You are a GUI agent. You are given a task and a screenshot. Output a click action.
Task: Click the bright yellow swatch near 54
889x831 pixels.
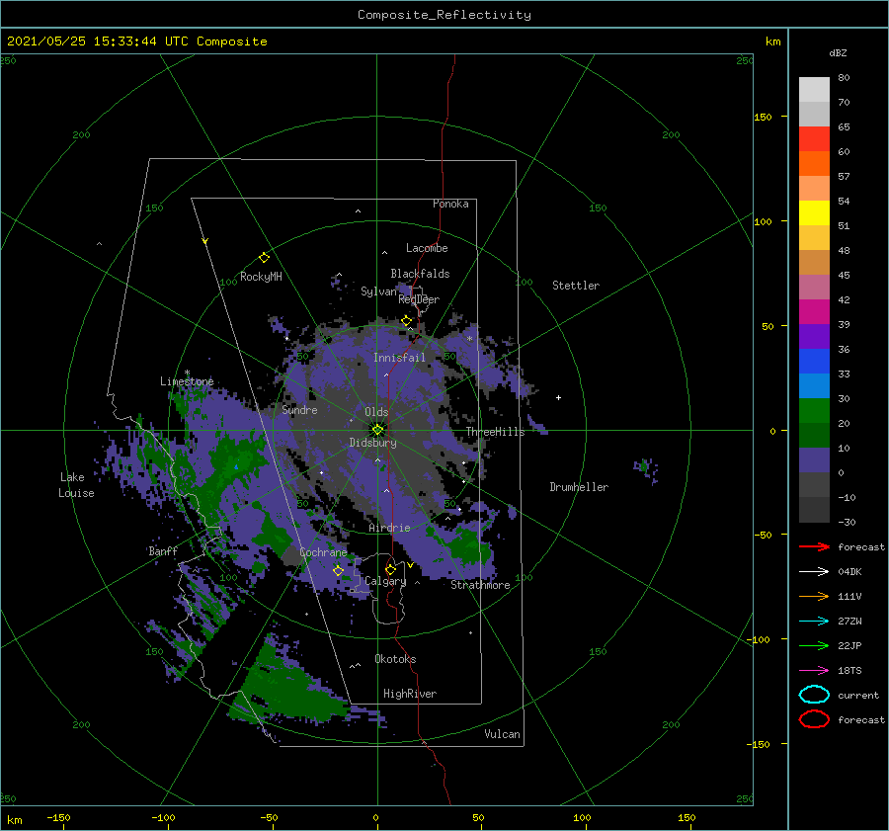point(814,212)
